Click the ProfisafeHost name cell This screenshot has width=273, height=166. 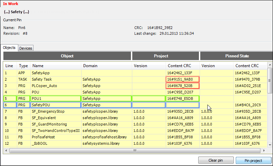(56, 137)
